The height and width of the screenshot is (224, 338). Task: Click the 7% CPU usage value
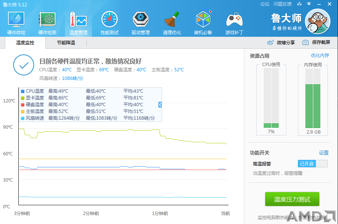[271, 132]
